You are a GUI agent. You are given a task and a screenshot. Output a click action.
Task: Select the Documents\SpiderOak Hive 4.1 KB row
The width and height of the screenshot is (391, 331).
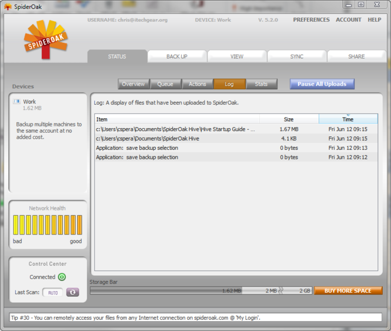236,138
